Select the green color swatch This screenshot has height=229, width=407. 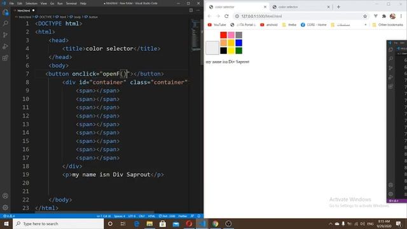(x=239, y=50)
